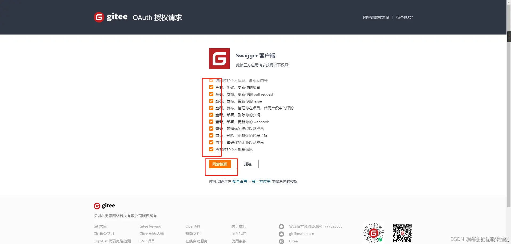Click the QQ group icon in footer

coord(281,226)
